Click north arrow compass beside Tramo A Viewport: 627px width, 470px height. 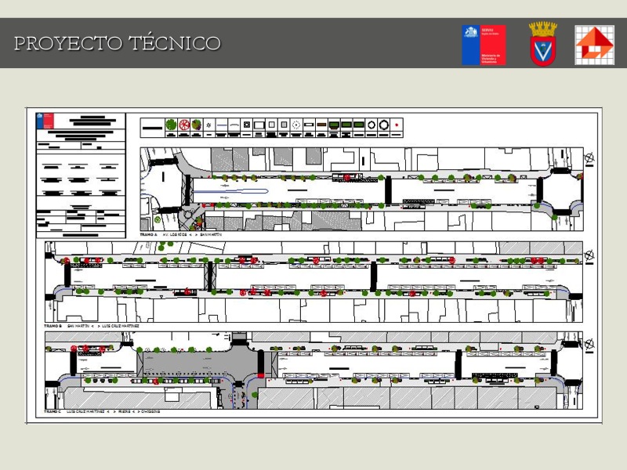[589, 157]
